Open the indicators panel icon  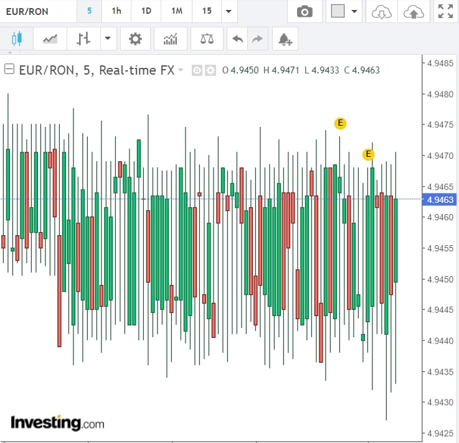[x=170, y=39]
